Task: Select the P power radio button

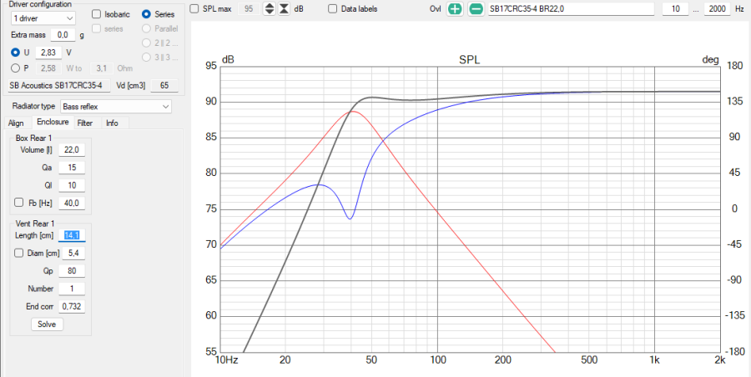Action: pos(15,68)
